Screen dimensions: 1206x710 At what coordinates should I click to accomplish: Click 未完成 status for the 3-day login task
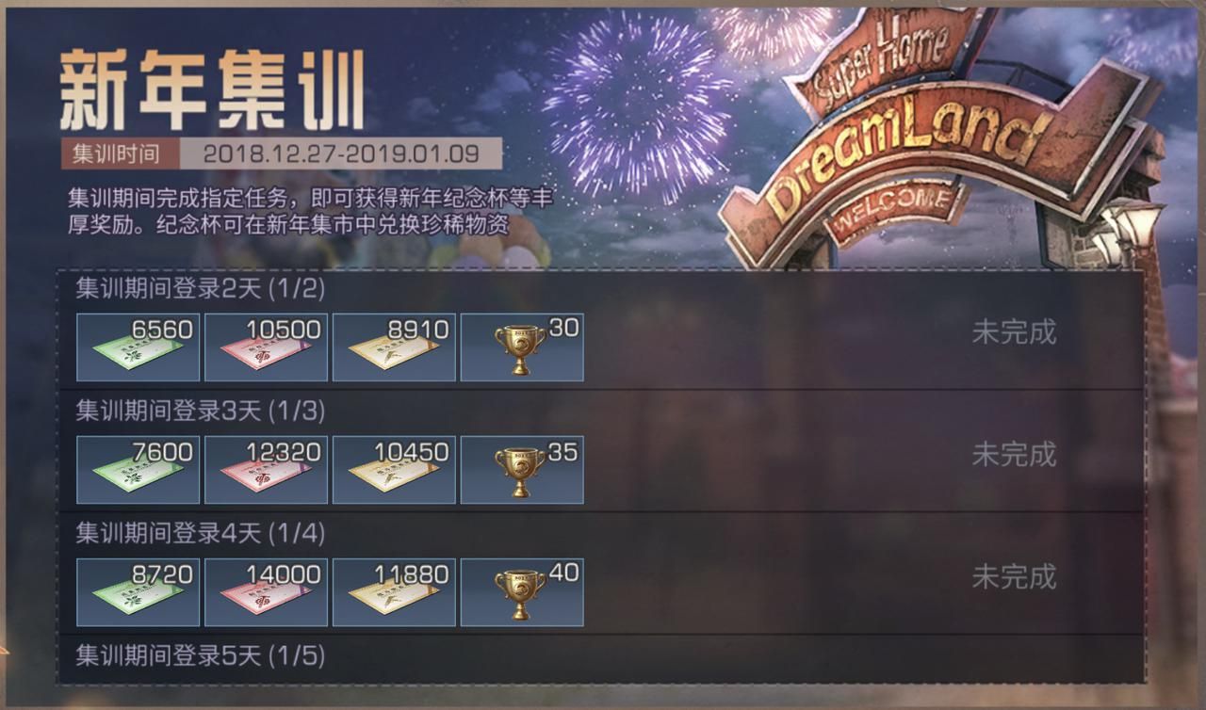coord(1014,454)
